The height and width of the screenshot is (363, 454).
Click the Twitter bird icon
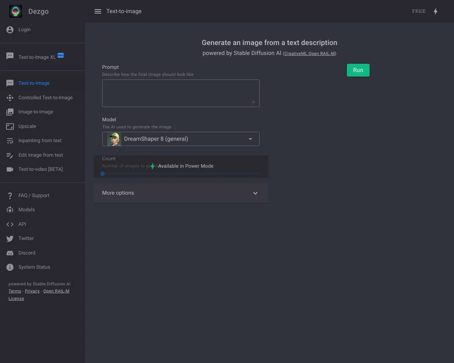[x=10, y=239]
